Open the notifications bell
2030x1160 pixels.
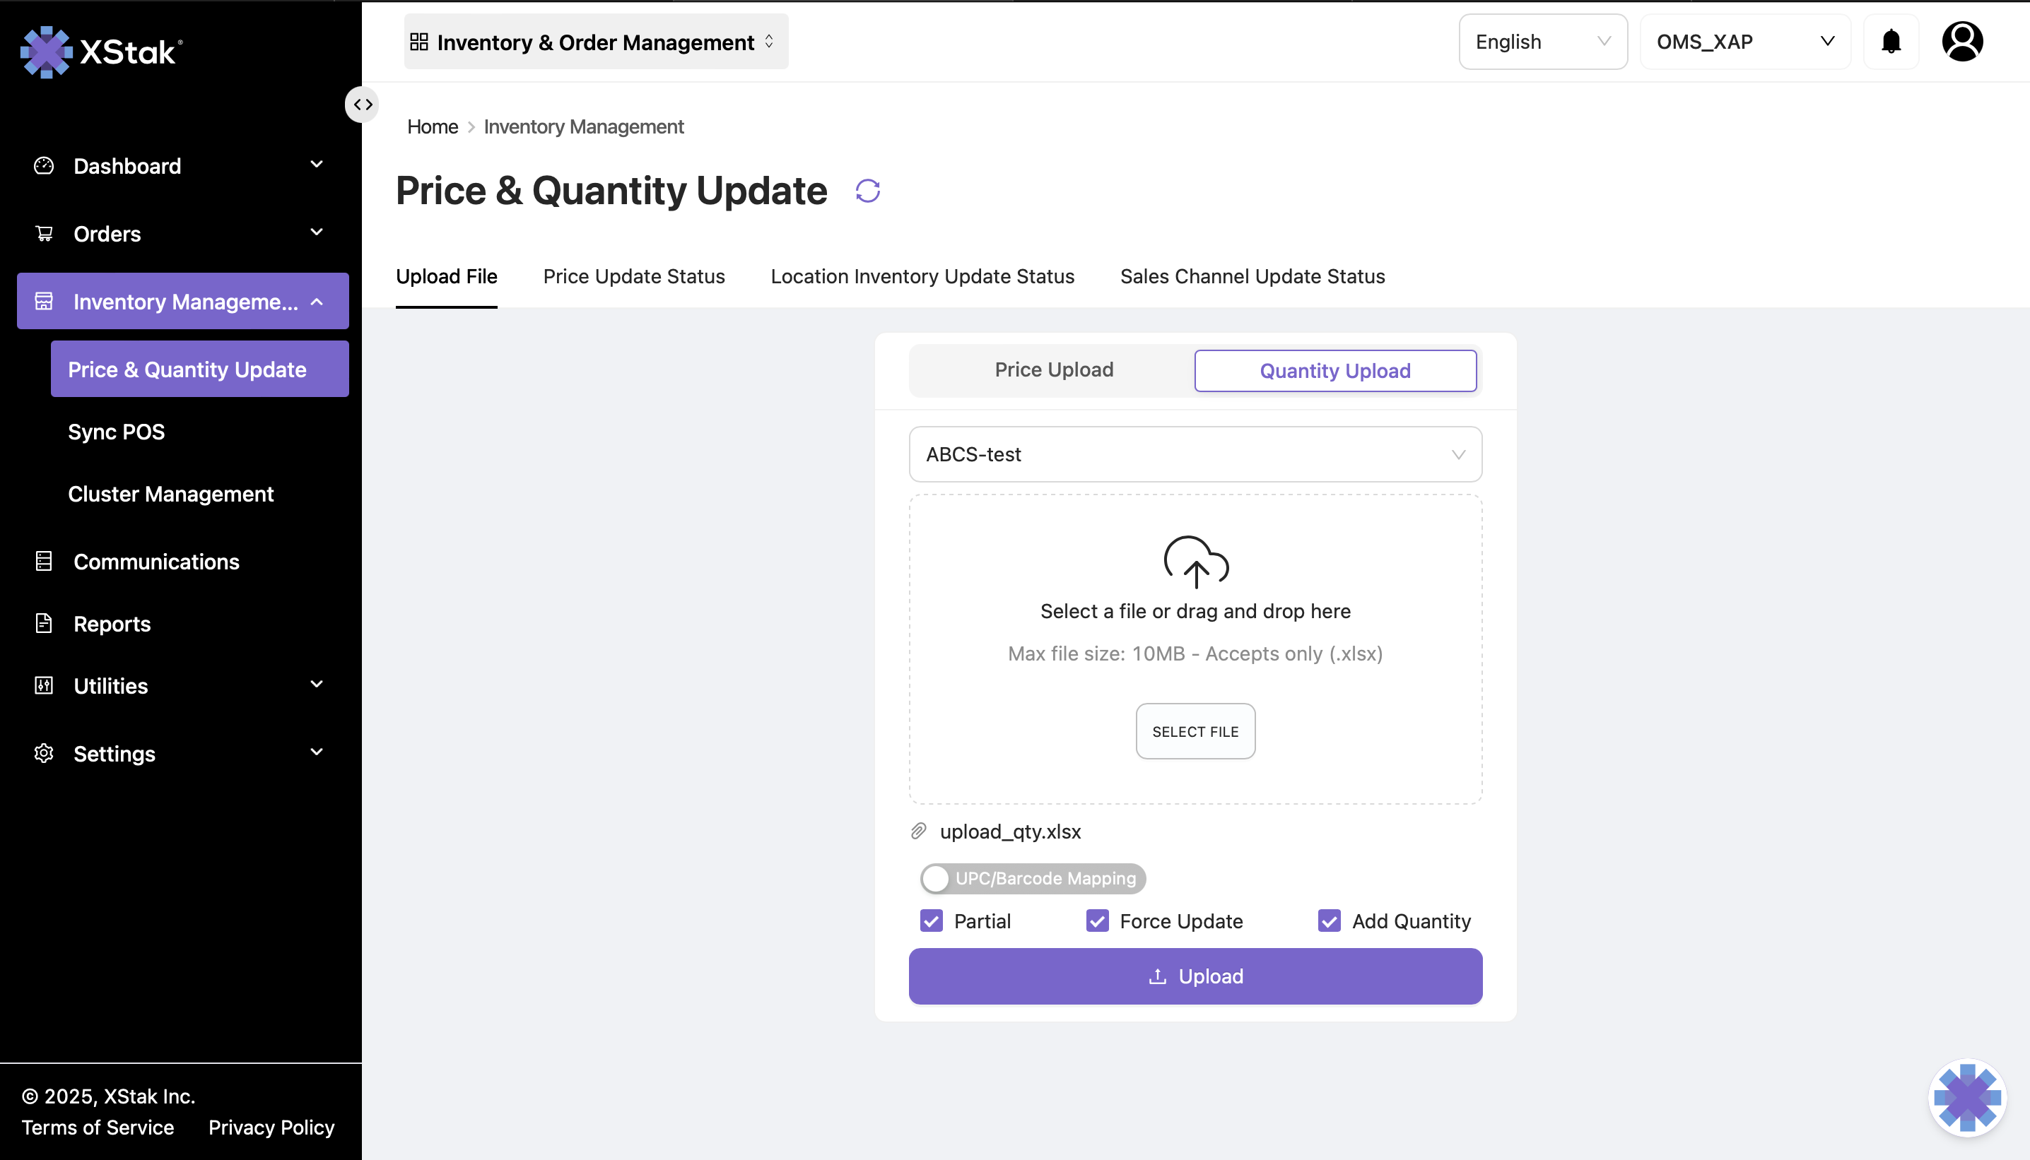[x=1891, y=42]
